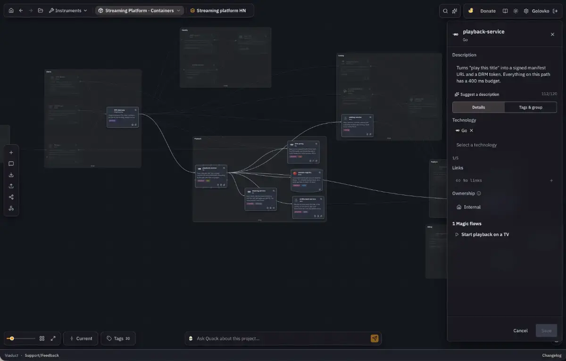Viewport: 566px width, 361px height.
Task: Add a link with plus icon
Action: point(551,180)
